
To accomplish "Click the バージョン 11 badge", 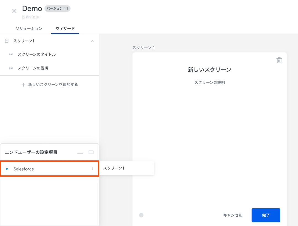I will [57, 9].
